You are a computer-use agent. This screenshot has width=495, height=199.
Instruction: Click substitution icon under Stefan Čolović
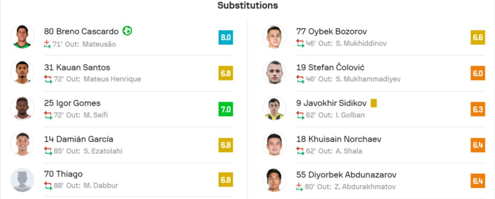pos(300,79)
